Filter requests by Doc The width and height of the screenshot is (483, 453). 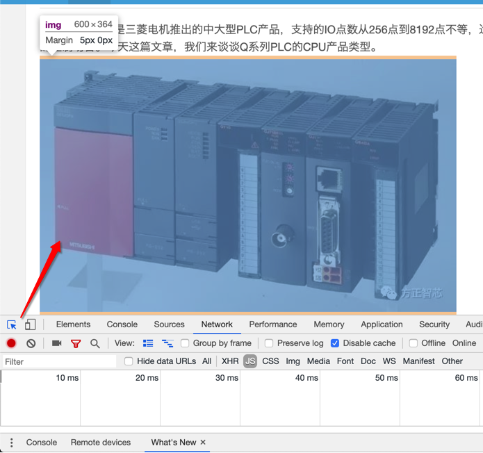pos(368,361)
